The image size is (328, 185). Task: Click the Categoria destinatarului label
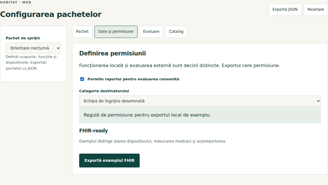104,91
